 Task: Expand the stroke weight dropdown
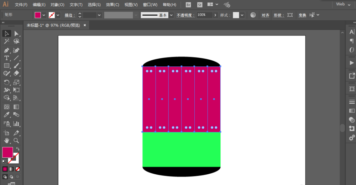tap(99, 15)
